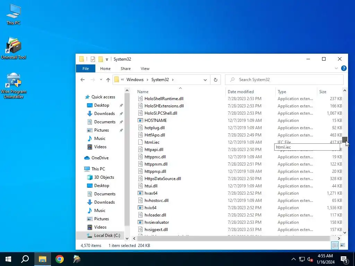Select HttpsDataSource.dll in the list
This screenshot has height=266, width=355.
(163, 179)
